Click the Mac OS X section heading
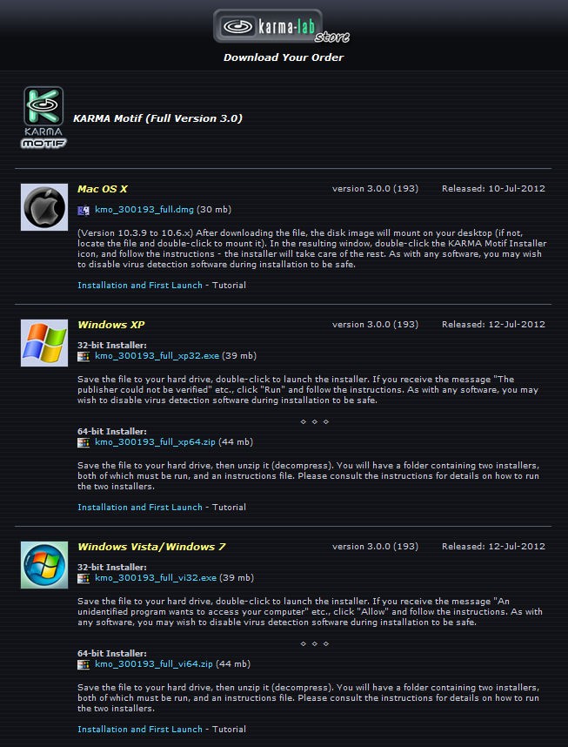 click(103, 189)
